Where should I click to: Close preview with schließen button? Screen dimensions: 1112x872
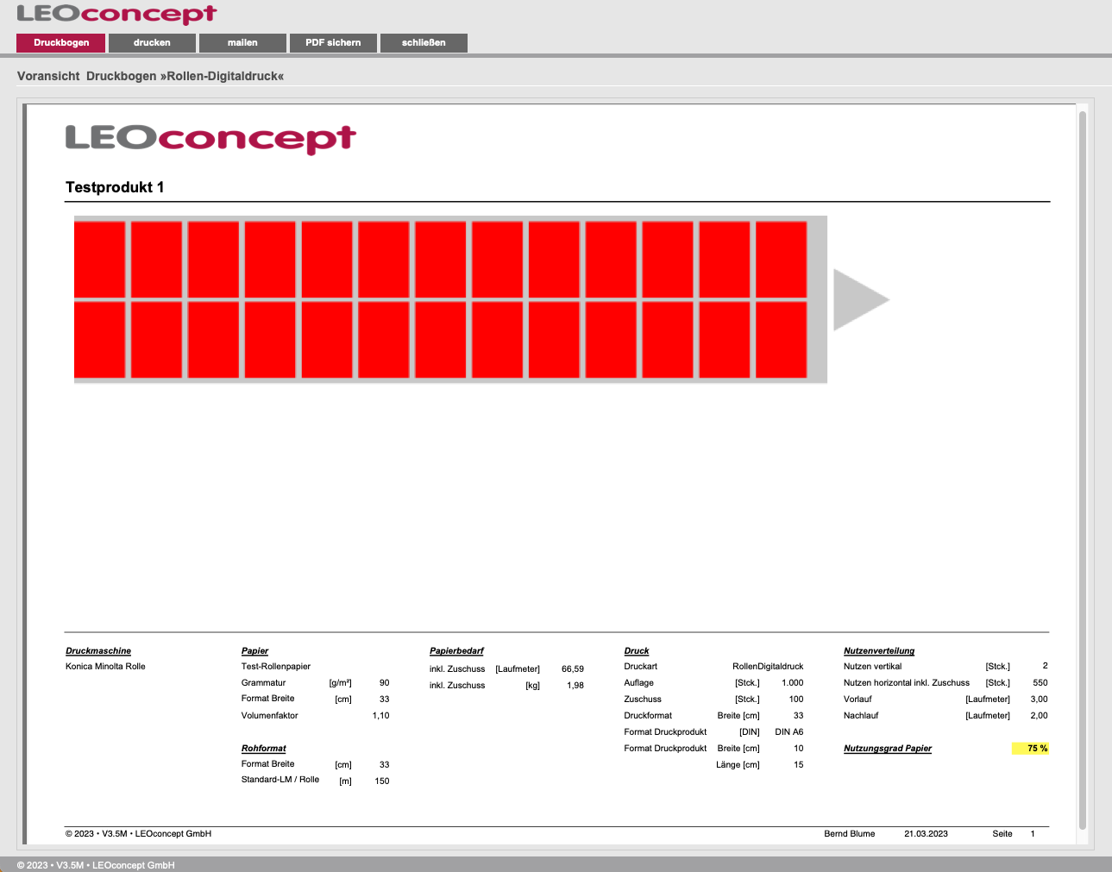424,43
